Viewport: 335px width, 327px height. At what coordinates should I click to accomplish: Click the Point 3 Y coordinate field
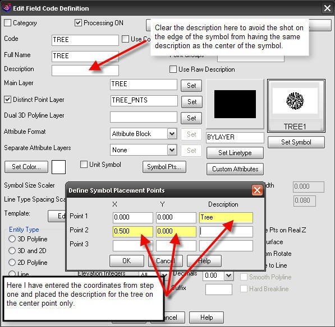point(176,246)
